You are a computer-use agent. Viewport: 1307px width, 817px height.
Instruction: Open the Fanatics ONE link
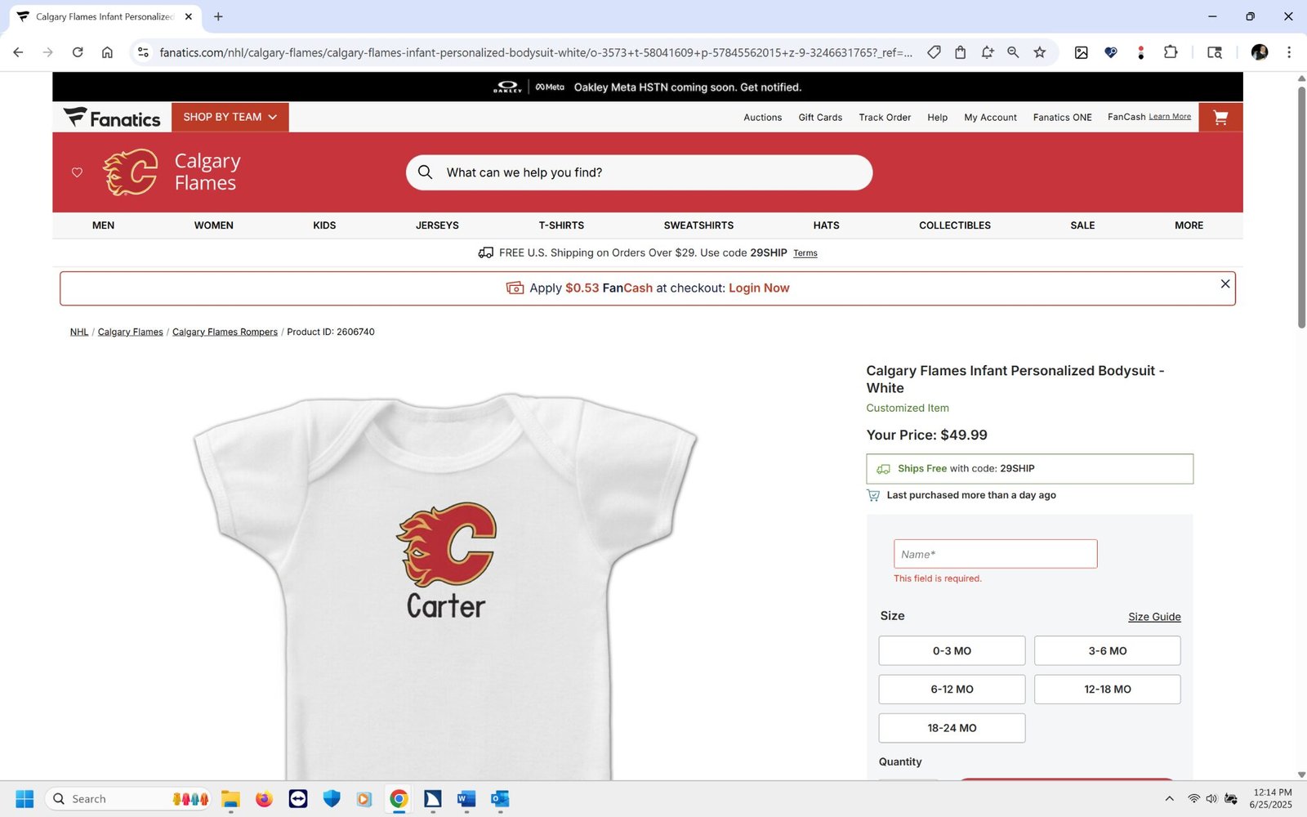[x=1062, y=118]
